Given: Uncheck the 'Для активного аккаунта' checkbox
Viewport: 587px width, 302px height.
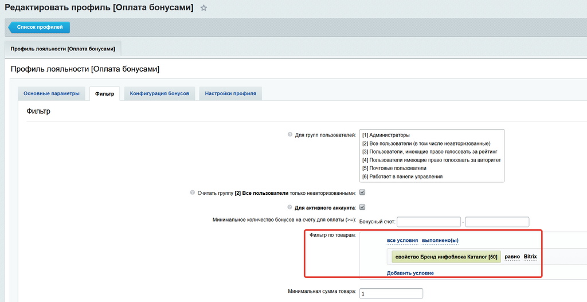Looking at the screenshot, I should pos(362,207).
